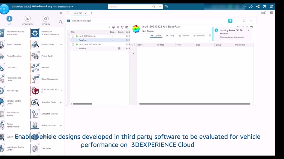Screen dimensions: 284x159
Task: Click the top bar search field
Action: (130, 7)
